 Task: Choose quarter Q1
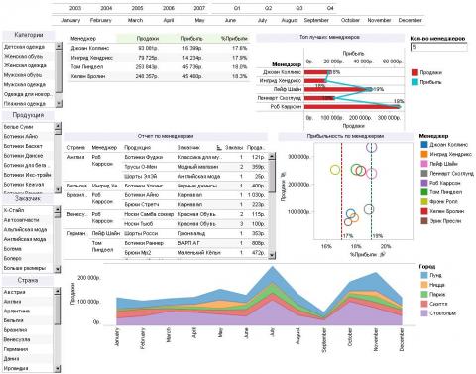[237, 8]
